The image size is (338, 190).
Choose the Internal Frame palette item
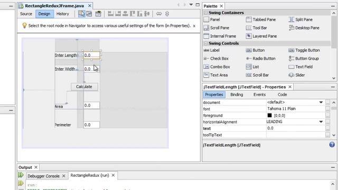point(220,36)
